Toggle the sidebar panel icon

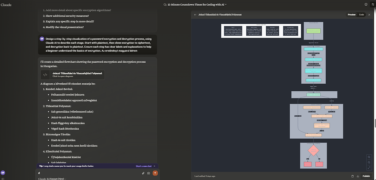pos(3,178)
